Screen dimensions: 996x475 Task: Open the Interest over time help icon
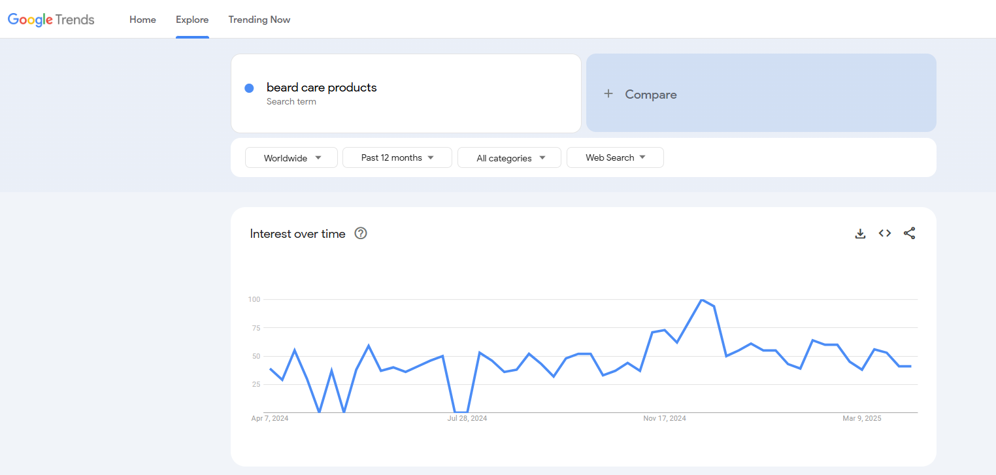click(x=361, y=233)
